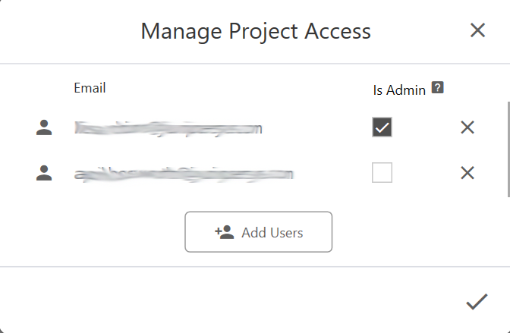This screenshot has width=510, height=333.
Task: Click the user list vertical scrollbar
Action: tap(508, 148)
